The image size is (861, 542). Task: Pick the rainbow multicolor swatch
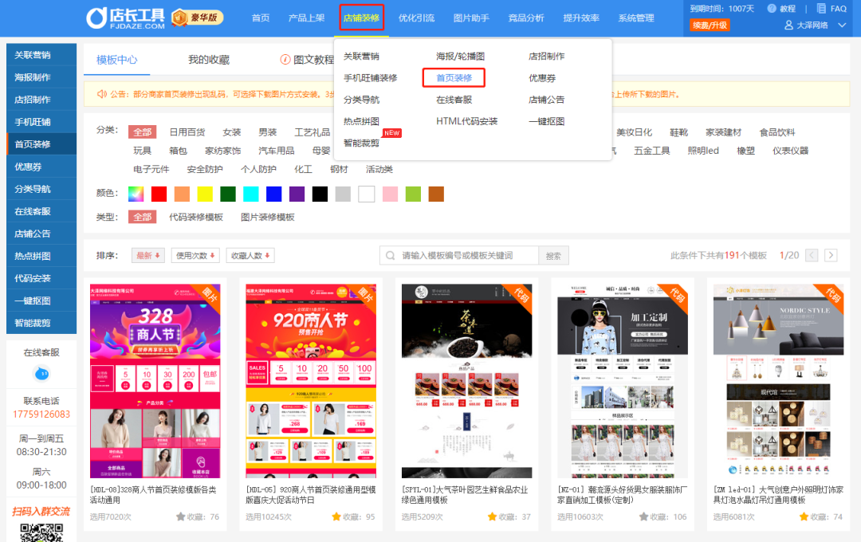tap(136, 194)
